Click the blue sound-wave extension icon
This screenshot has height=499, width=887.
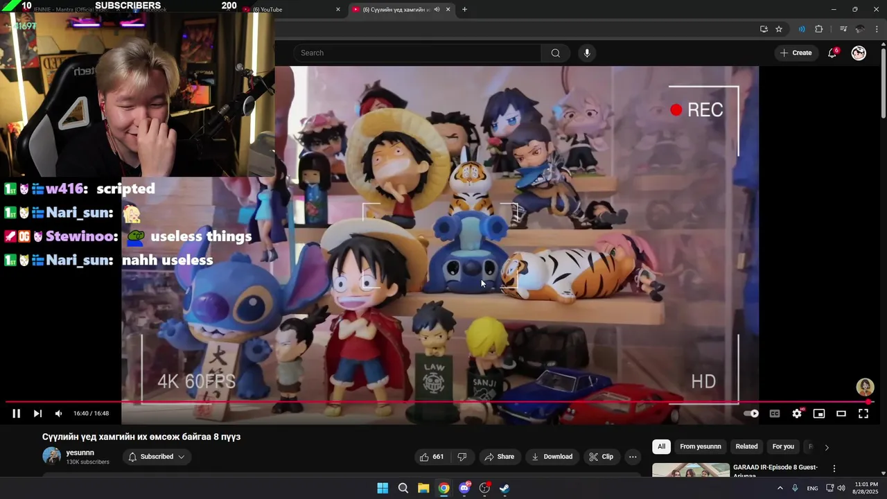click(x=802, y=29)
